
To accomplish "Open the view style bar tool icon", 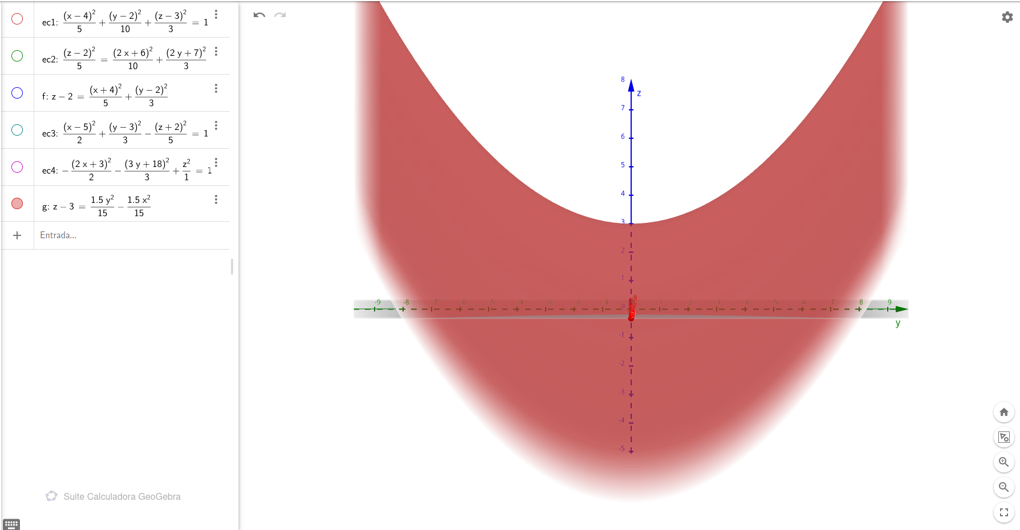I will tap(1004, 437).
